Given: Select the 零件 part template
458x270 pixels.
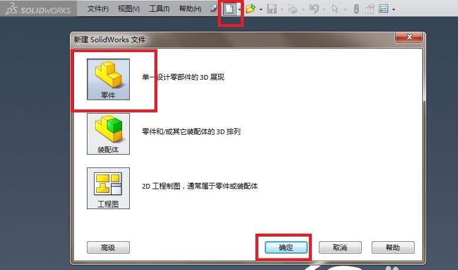Looking at the screenshot, I should click(108, 79).
